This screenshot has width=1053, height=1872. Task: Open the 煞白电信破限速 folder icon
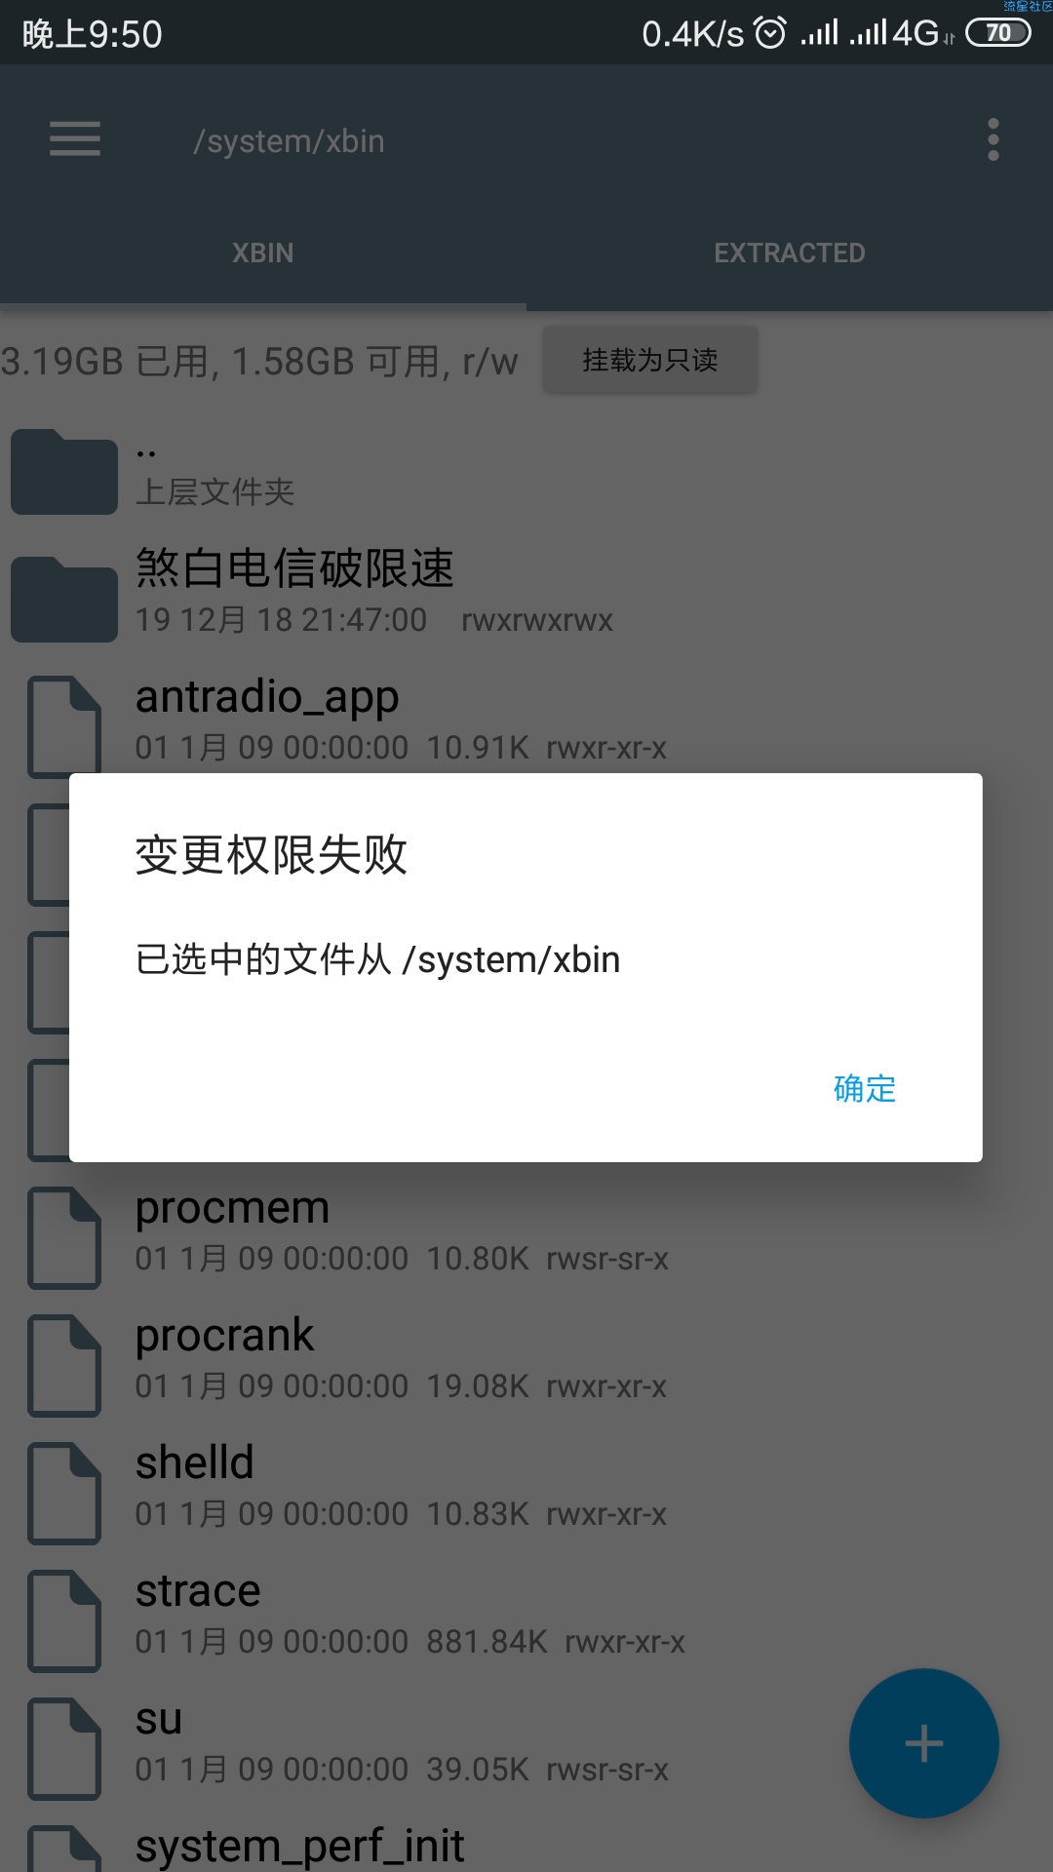[64, 600]
